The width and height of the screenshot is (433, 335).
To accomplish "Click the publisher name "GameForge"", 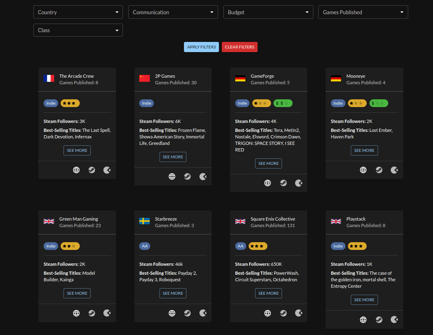I will coord(262,76).
